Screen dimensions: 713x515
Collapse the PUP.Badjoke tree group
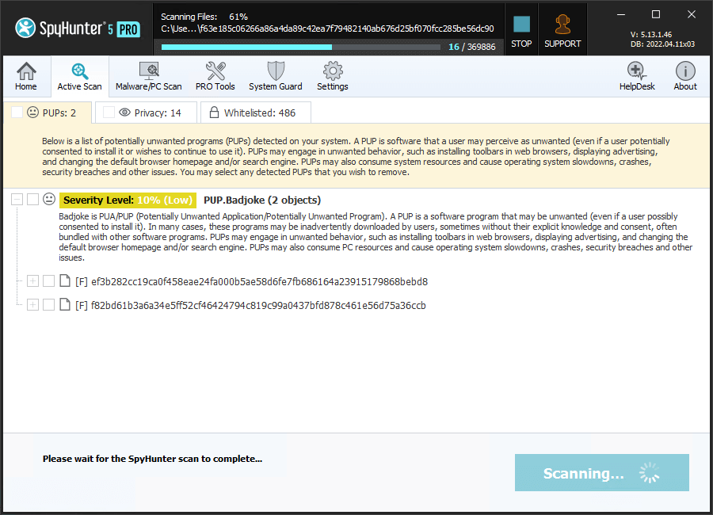click(x=17, y=200)
